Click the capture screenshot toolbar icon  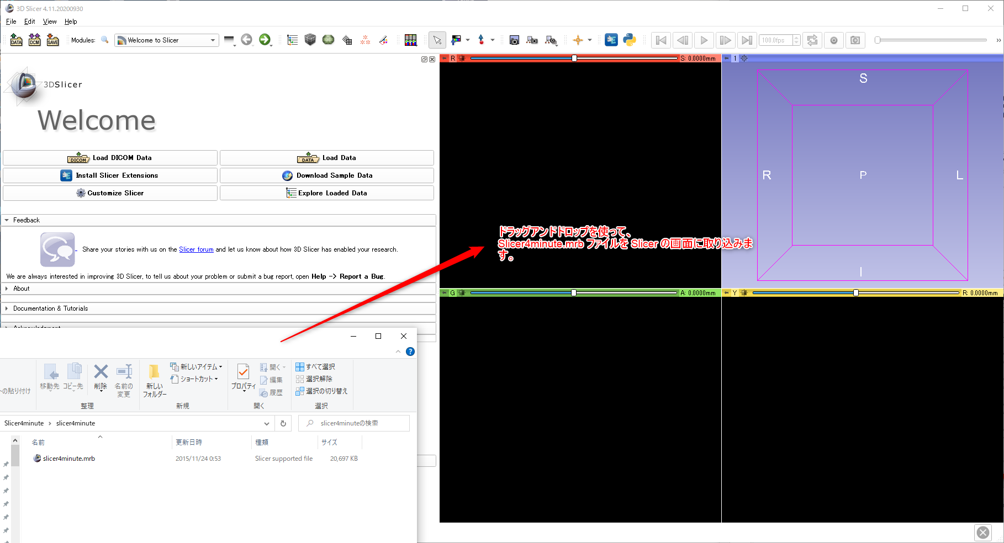tap(514, 40)
